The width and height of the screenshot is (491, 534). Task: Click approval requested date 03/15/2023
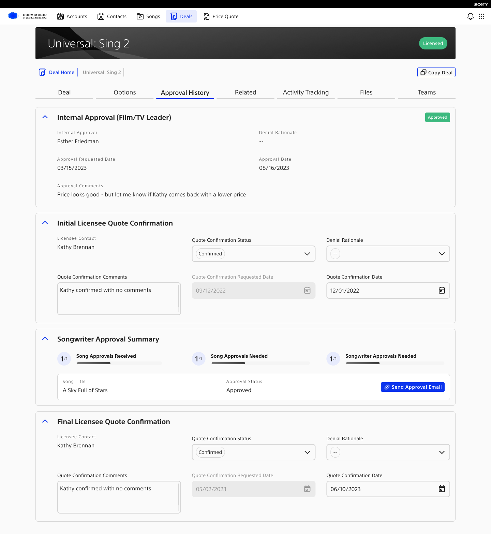(x=72, y=168)
